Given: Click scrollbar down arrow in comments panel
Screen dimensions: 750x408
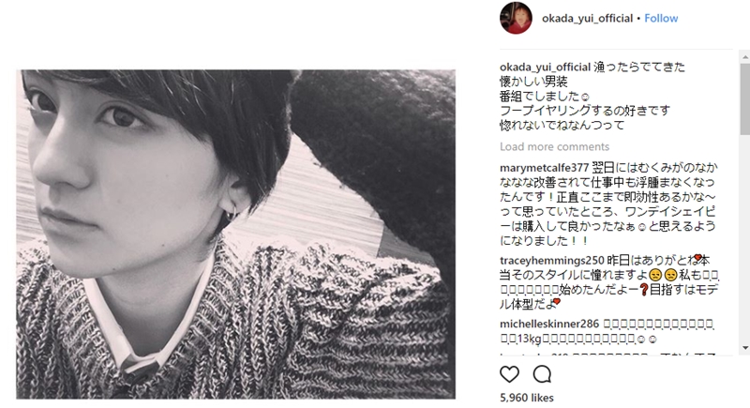Looking at the screenshot, I should point(745,348).
